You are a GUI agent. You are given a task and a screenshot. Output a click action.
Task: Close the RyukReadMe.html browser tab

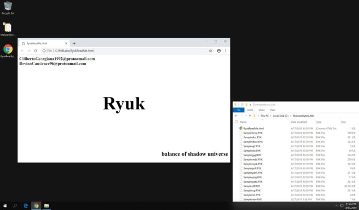[x=66, y=43]
